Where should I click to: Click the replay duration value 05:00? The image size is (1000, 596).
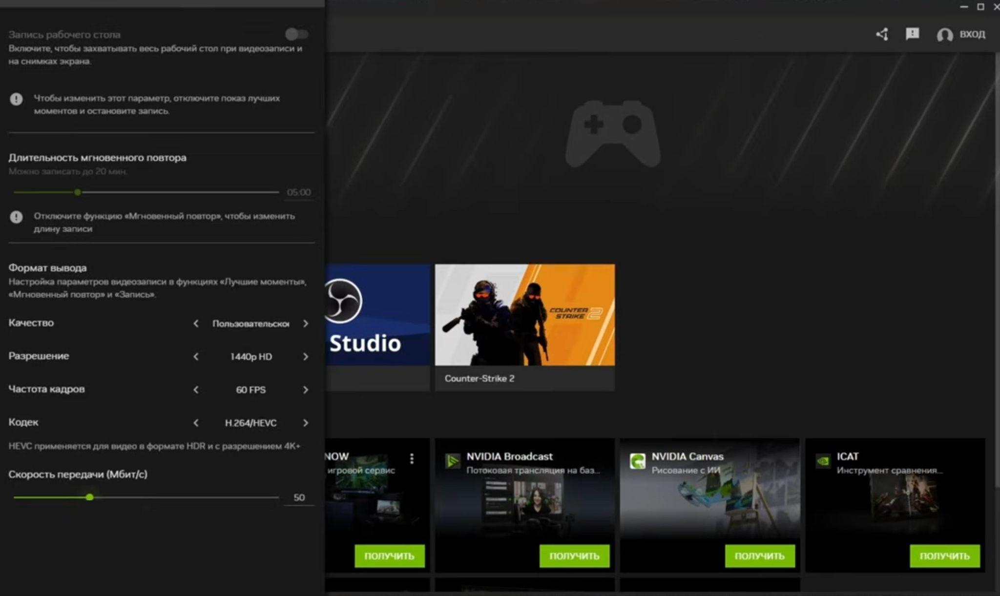[x=299, y=192]
